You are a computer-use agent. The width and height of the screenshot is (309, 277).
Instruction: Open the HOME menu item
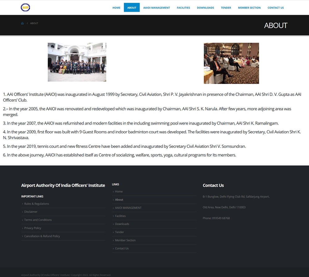tap(116, 8)
